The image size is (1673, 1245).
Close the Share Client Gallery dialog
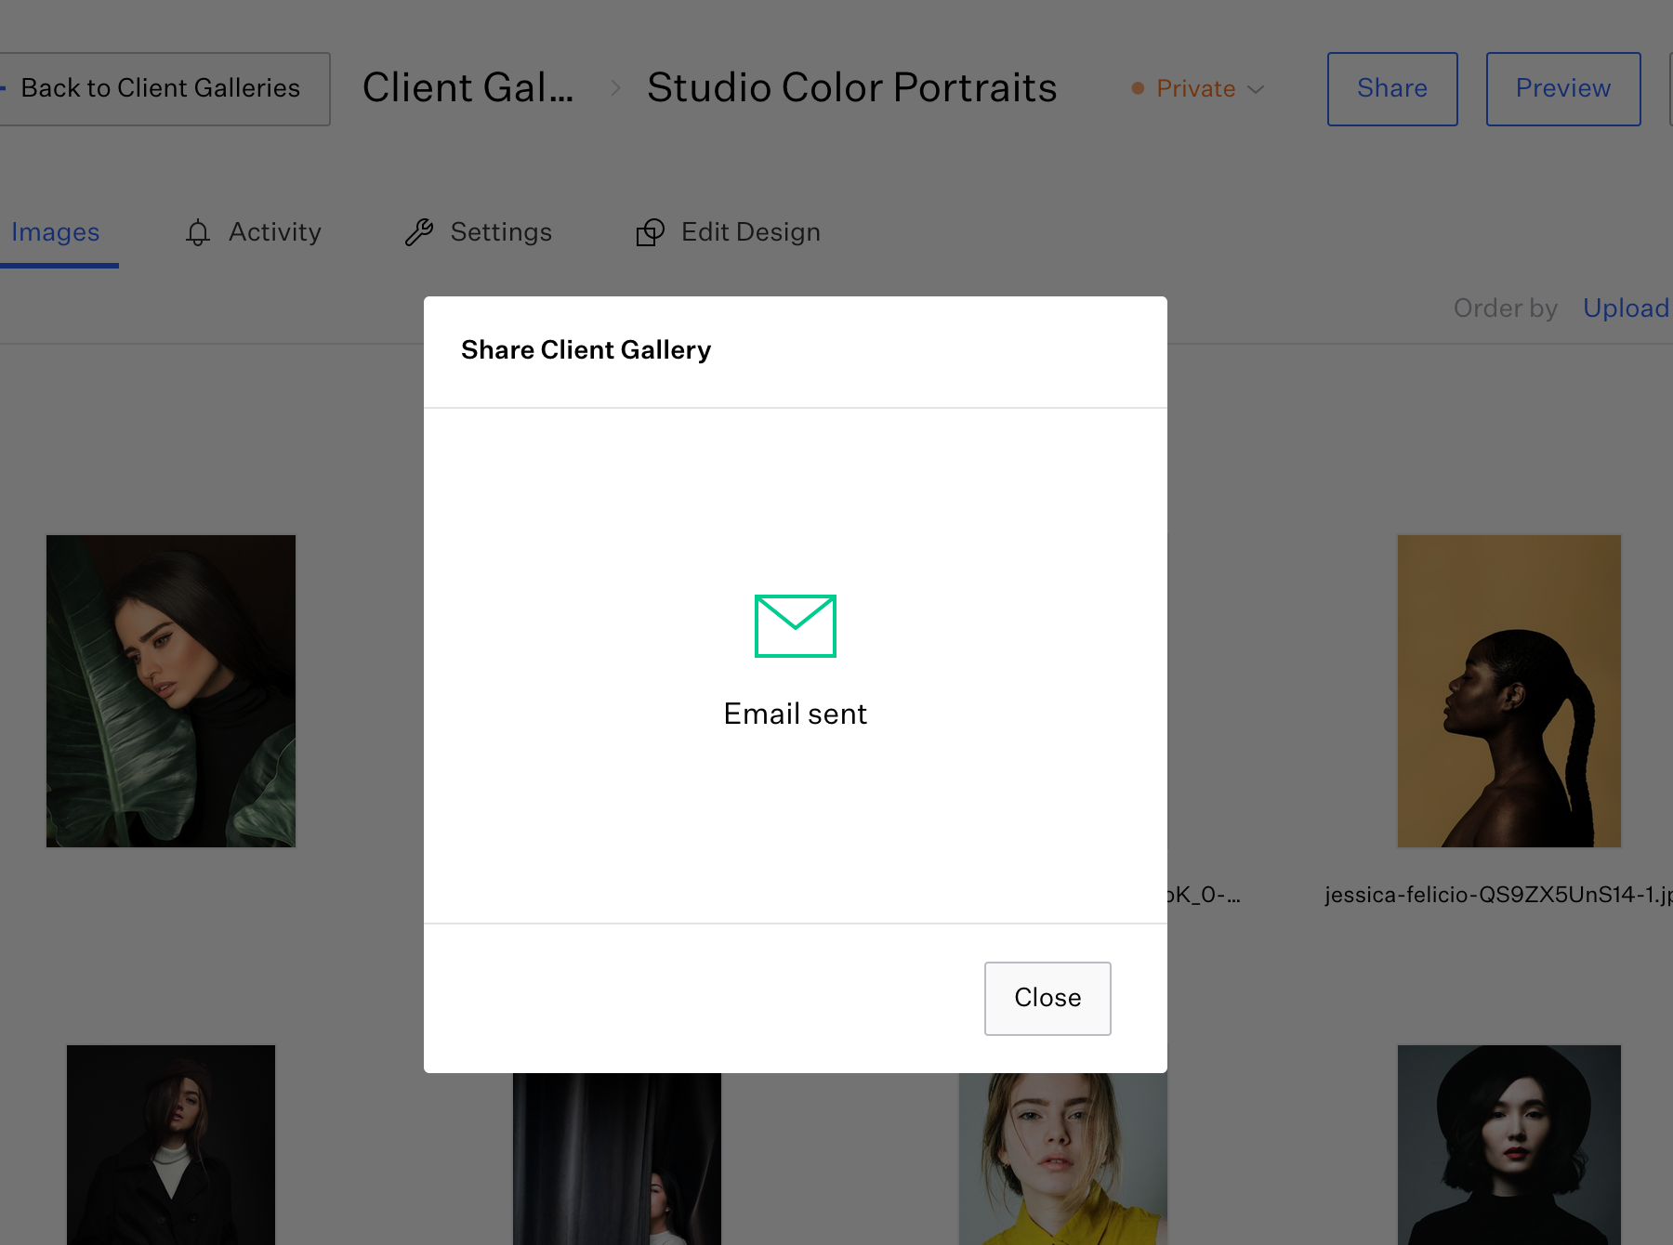1047,998
